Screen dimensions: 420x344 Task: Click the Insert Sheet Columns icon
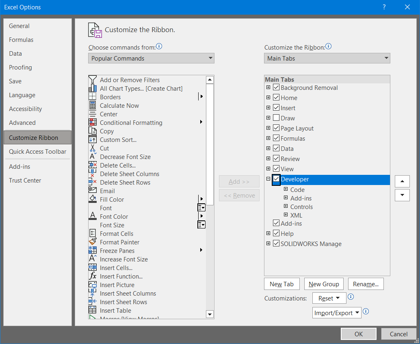93,293
